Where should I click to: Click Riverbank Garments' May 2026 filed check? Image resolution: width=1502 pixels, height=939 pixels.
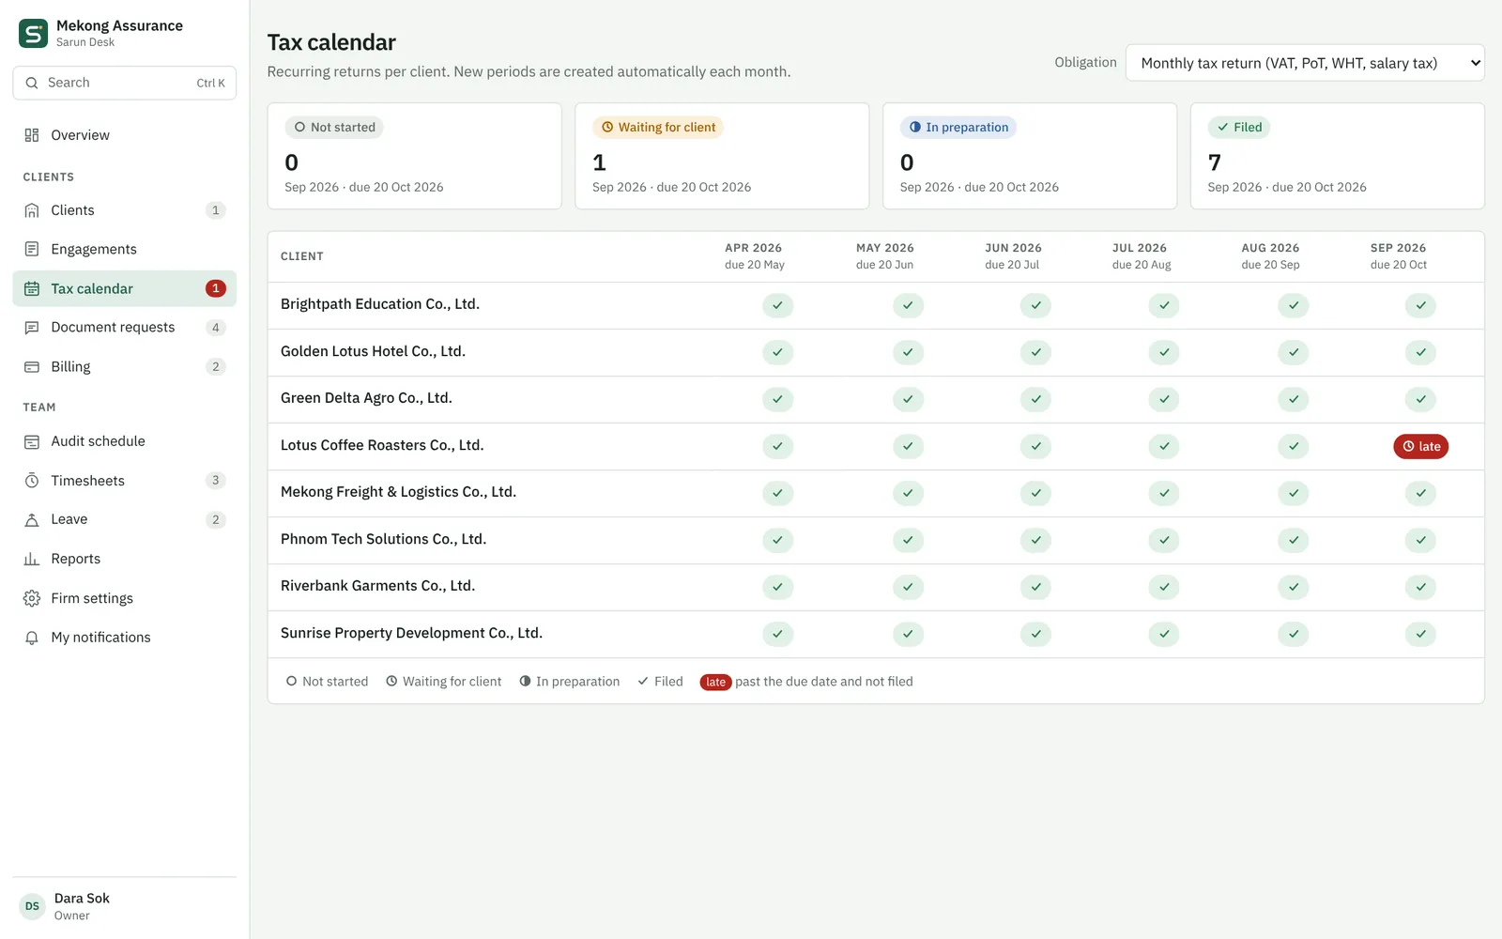tap(908, 587)
